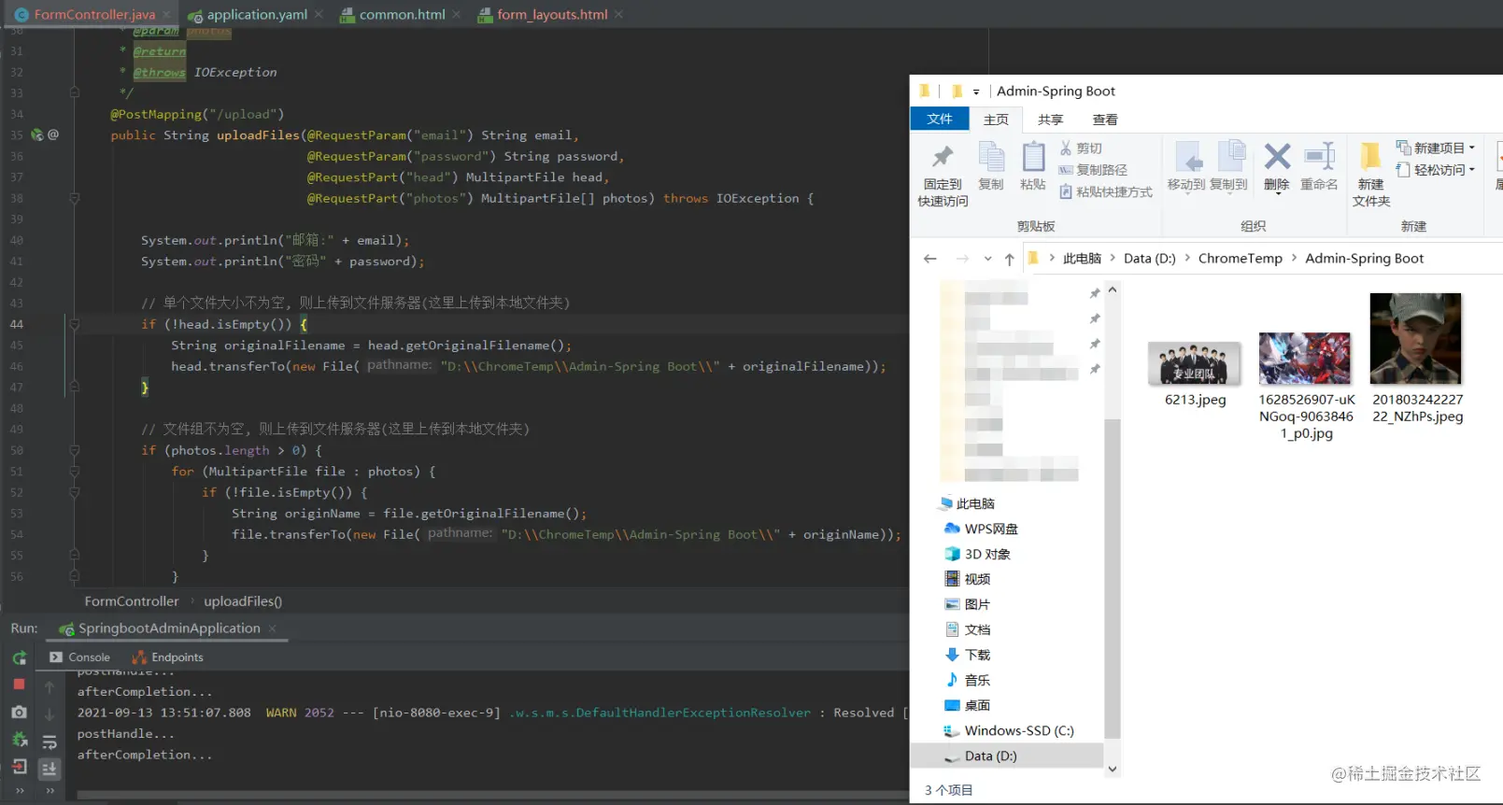This screenshot has width=1503, height=805.
Task: Stop the running SpringbootAdminApplication
Action: point(19,685)
